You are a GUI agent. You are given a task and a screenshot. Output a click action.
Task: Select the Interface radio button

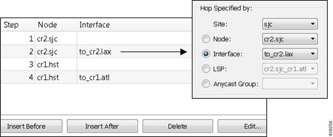pos(206,54)
